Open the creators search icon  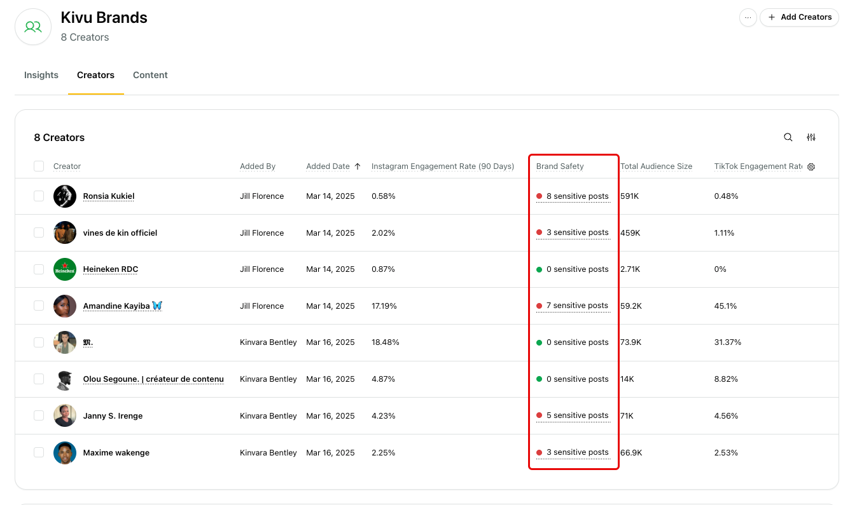click(x=788, y=137)
